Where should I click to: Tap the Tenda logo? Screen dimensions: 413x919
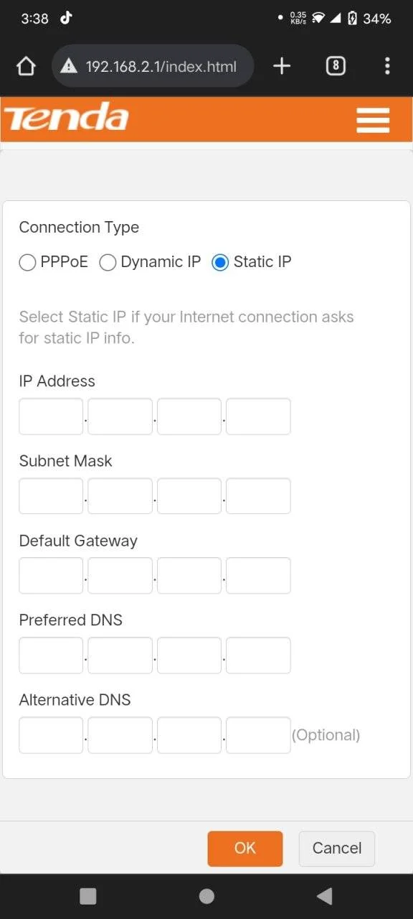click(x=66, y=117)
